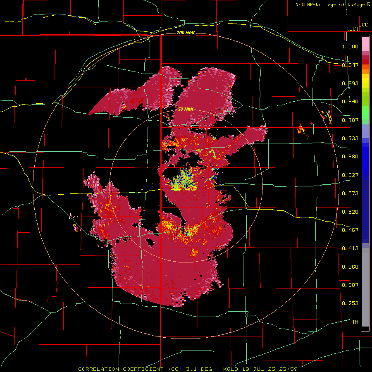Click the 0.627 scale value

350,175
